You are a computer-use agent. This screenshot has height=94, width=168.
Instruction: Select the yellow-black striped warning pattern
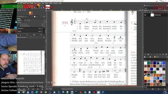(x=161, y=85)
